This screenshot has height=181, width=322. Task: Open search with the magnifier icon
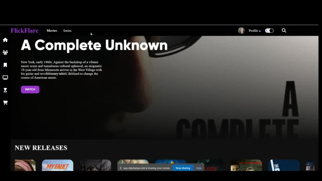pyautogui.click(x=284, y=31)
